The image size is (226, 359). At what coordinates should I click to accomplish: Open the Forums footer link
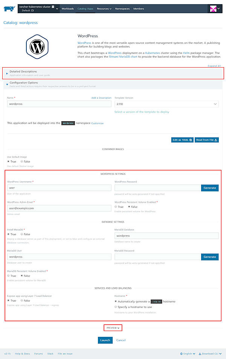tap(39, 354)
